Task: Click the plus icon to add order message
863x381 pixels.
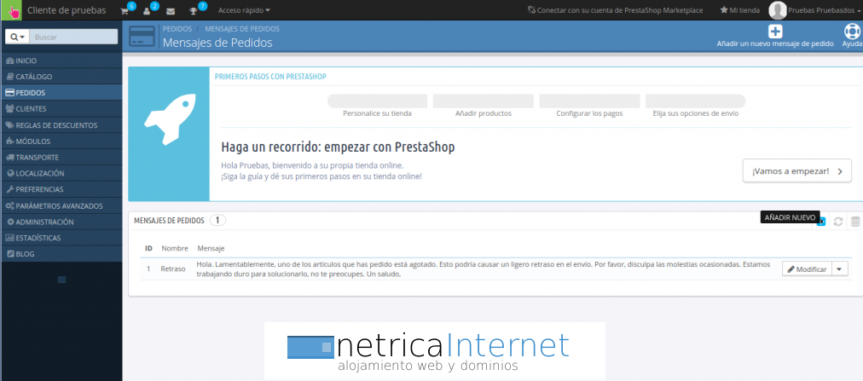Action: coord(775,32)
